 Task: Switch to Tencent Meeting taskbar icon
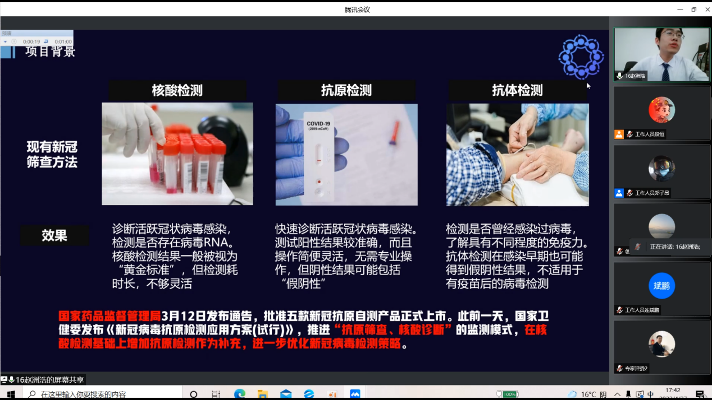(x=355, y=394)
